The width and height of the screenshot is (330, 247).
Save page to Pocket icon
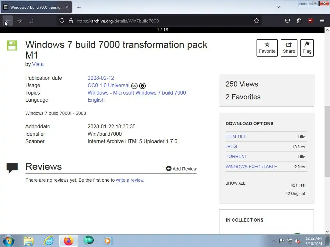287,21
